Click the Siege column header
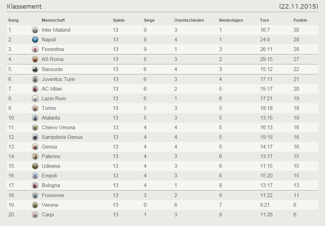329x226 pixels. point(149,20)
